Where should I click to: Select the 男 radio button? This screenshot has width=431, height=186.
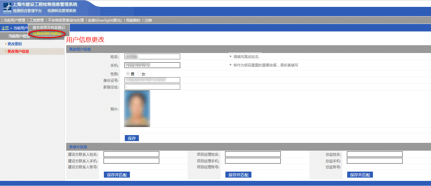click(128, 74)
